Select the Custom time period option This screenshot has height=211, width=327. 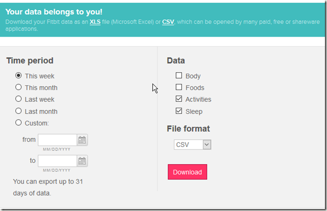click(19, 123)
